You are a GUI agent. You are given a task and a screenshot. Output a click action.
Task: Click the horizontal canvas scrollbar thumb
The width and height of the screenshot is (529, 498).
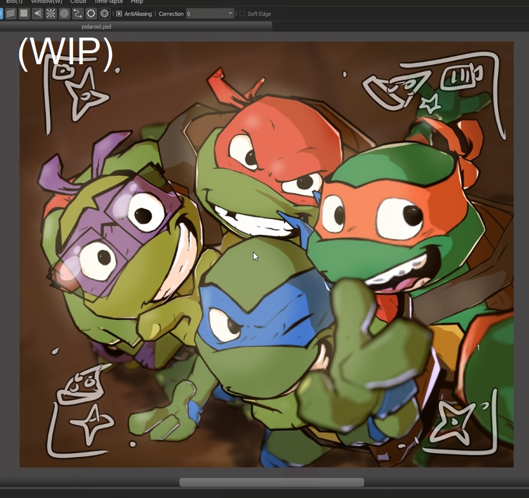point(271,482)
